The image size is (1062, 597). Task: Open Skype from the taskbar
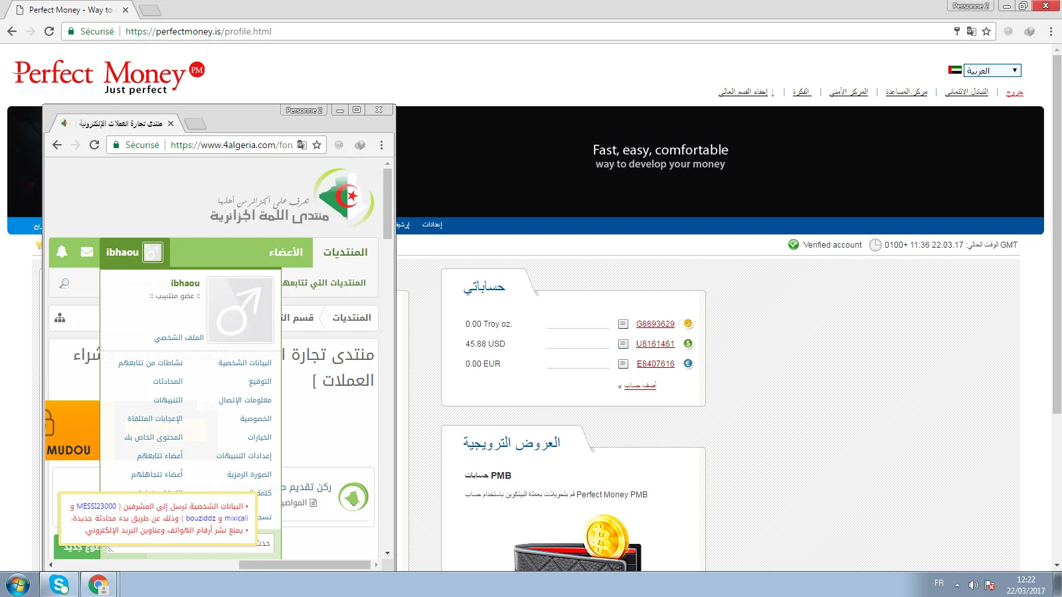(59, 584)
